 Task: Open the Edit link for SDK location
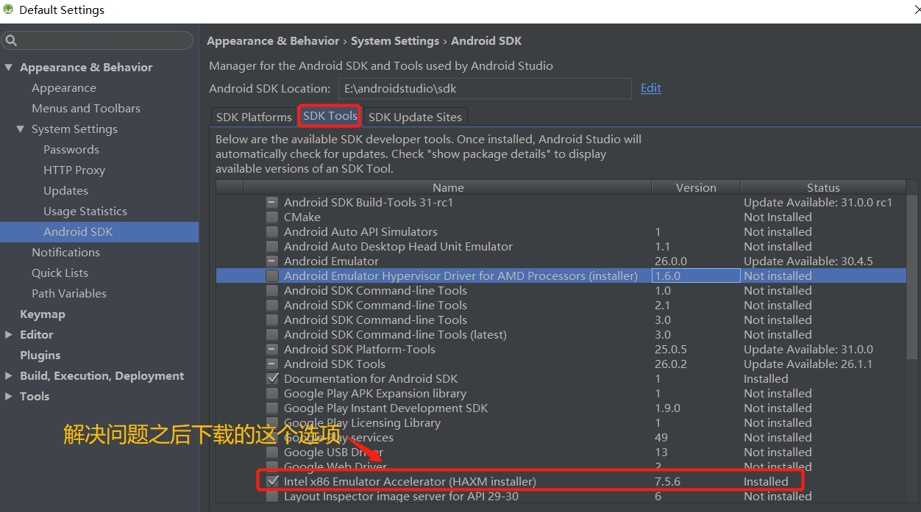[650, 87]
